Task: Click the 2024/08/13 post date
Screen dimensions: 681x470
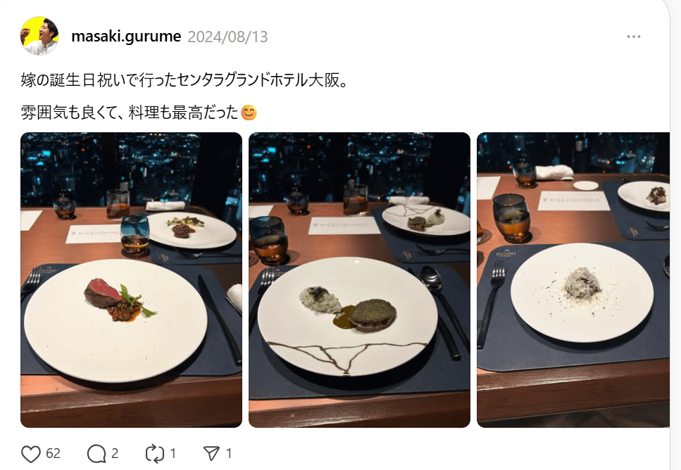Action: [227, 37]
